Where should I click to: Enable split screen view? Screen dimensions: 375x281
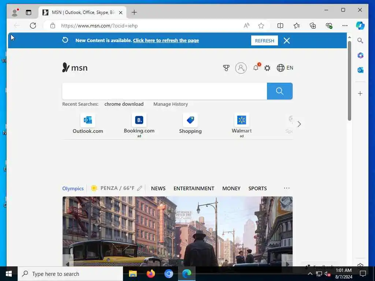[x=280, y=26]
